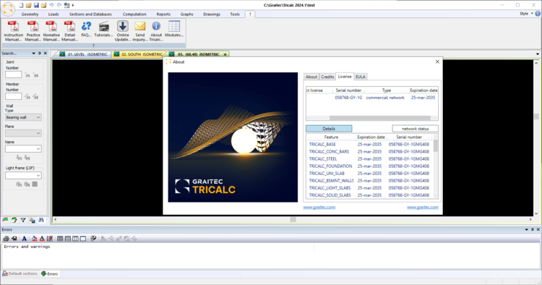Open the Instruction Manual PDF icon
The height and width of the screenshot is (285, 542).
tap(13, 26)
